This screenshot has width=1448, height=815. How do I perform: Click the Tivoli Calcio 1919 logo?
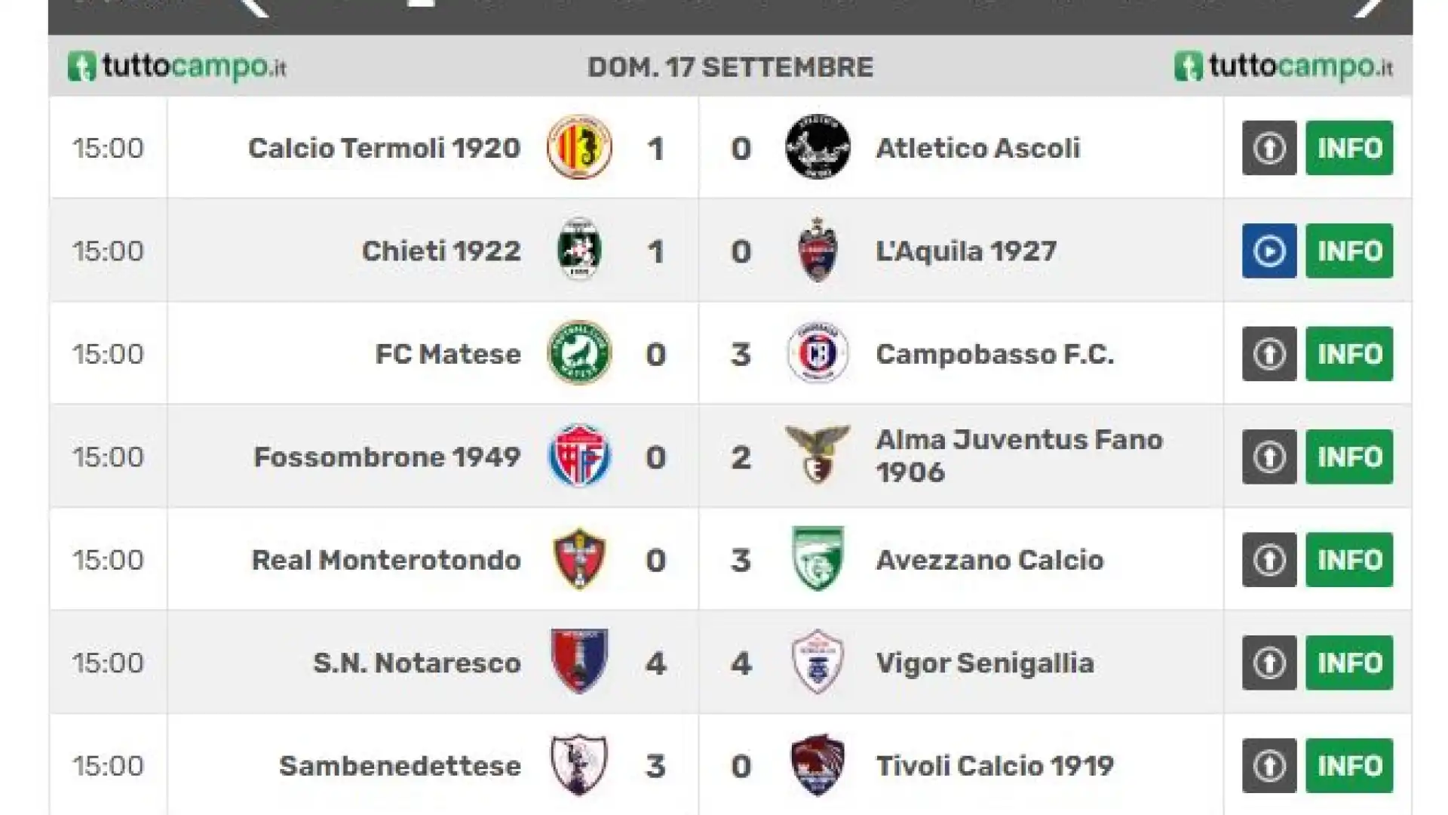coord(818,765)
